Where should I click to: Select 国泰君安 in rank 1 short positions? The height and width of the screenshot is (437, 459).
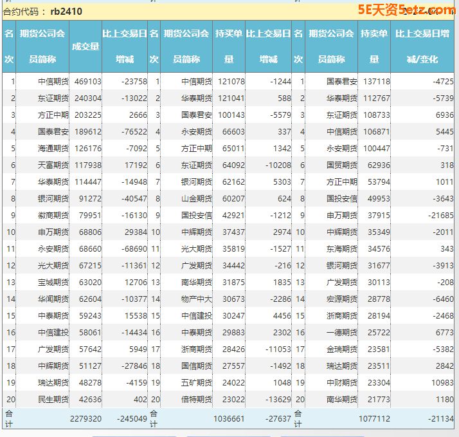(341, 82)
